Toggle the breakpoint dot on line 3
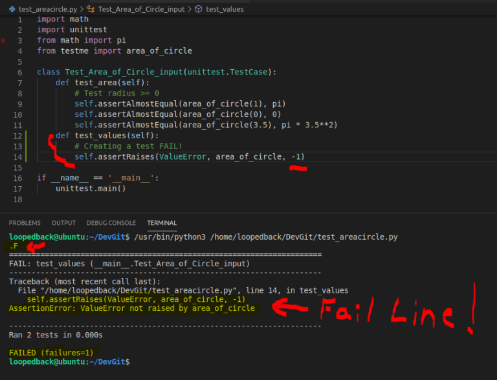 pos(3,41)
